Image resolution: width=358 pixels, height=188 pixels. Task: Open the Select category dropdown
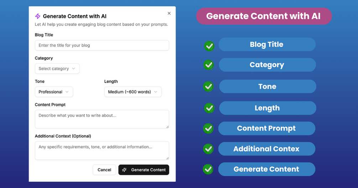click(57, 68)
